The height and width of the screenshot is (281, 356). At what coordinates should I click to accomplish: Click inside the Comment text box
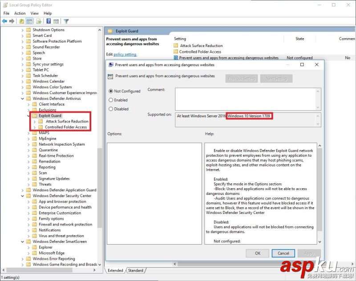click(x=246, y=99)
